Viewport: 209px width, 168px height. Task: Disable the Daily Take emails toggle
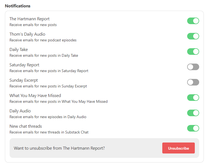pos(193,52)
